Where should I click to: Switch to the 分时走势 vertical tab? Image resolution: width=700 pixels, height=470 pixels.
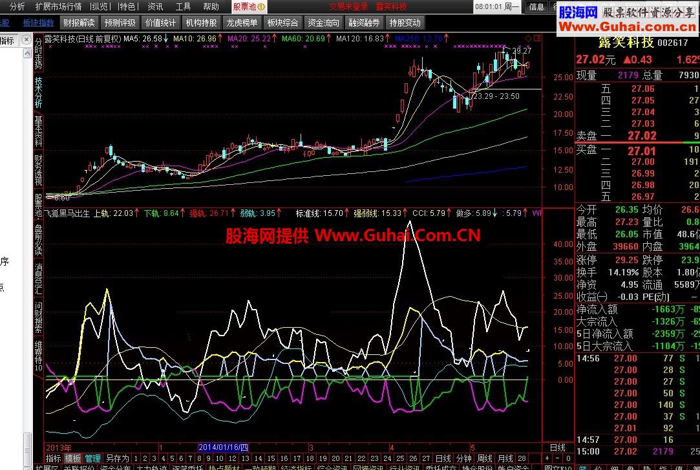(38, 54)
